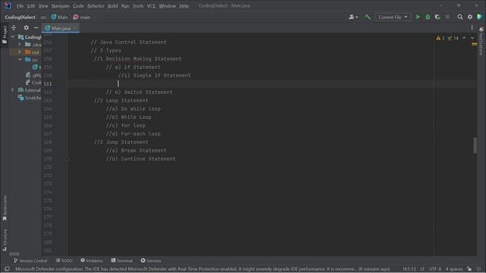486x273 pixels.
Task: Open the Edit menu
Action: coord(31,6)
